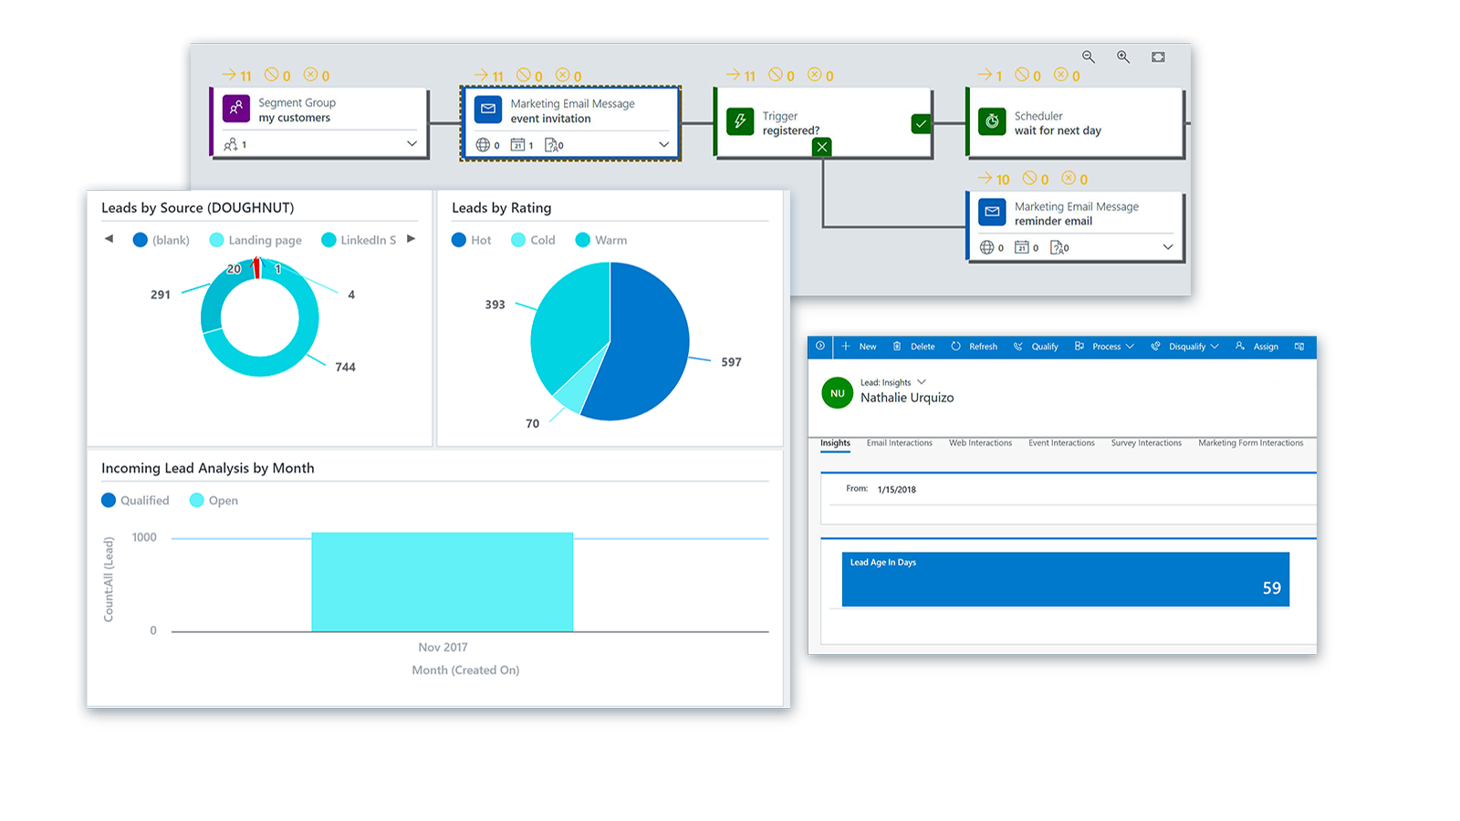1460x821 pixels.
Task: Open the Disqualify dropdown menu
Action: tap(1184, 347)
